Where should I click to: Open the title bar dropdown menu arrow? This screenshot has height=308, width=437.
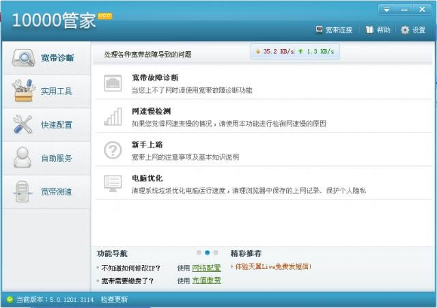386,10
